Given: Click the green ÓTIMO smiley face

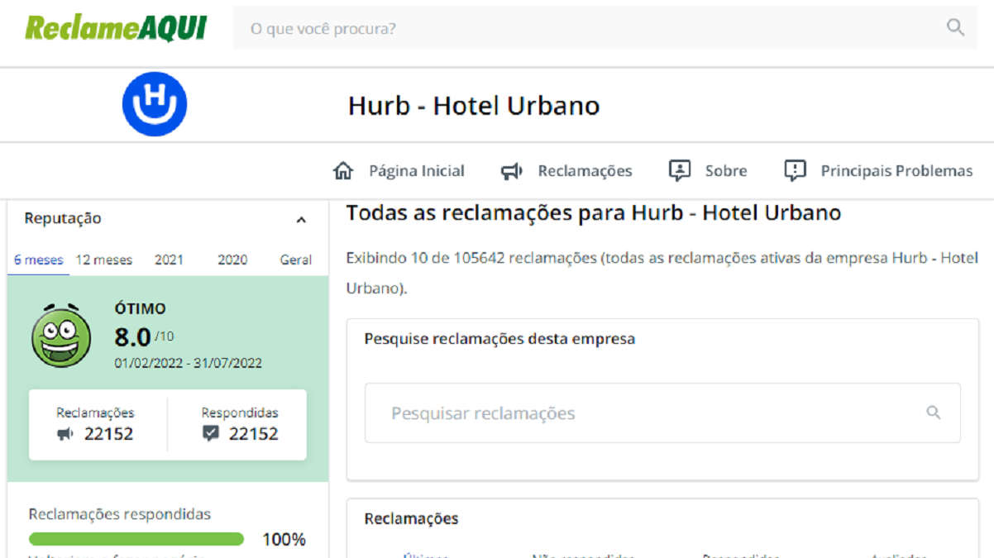Looking at the screenshot, I should click(61, 336).
